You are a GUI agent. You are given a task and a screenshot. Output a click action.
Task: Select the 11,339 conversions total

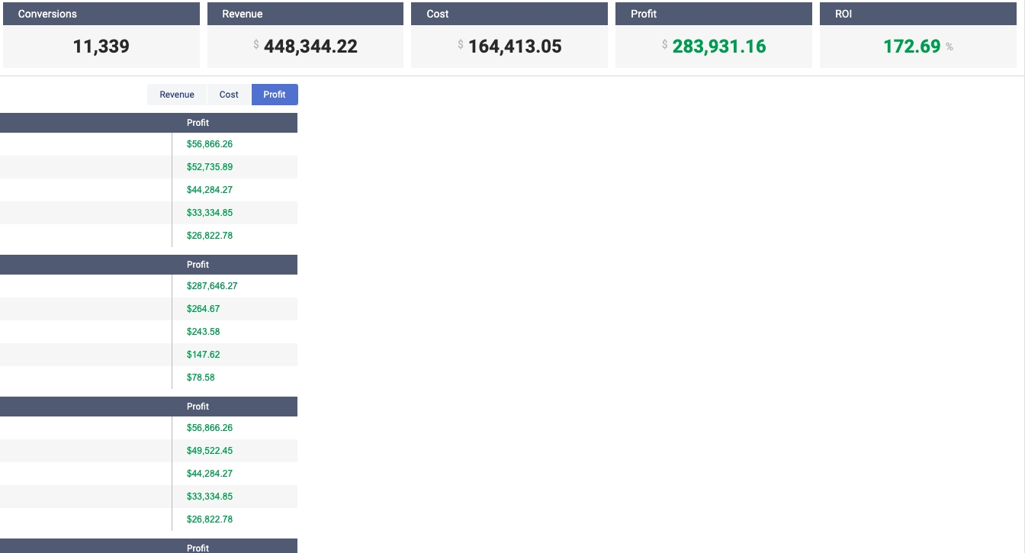tap(101, 47)
